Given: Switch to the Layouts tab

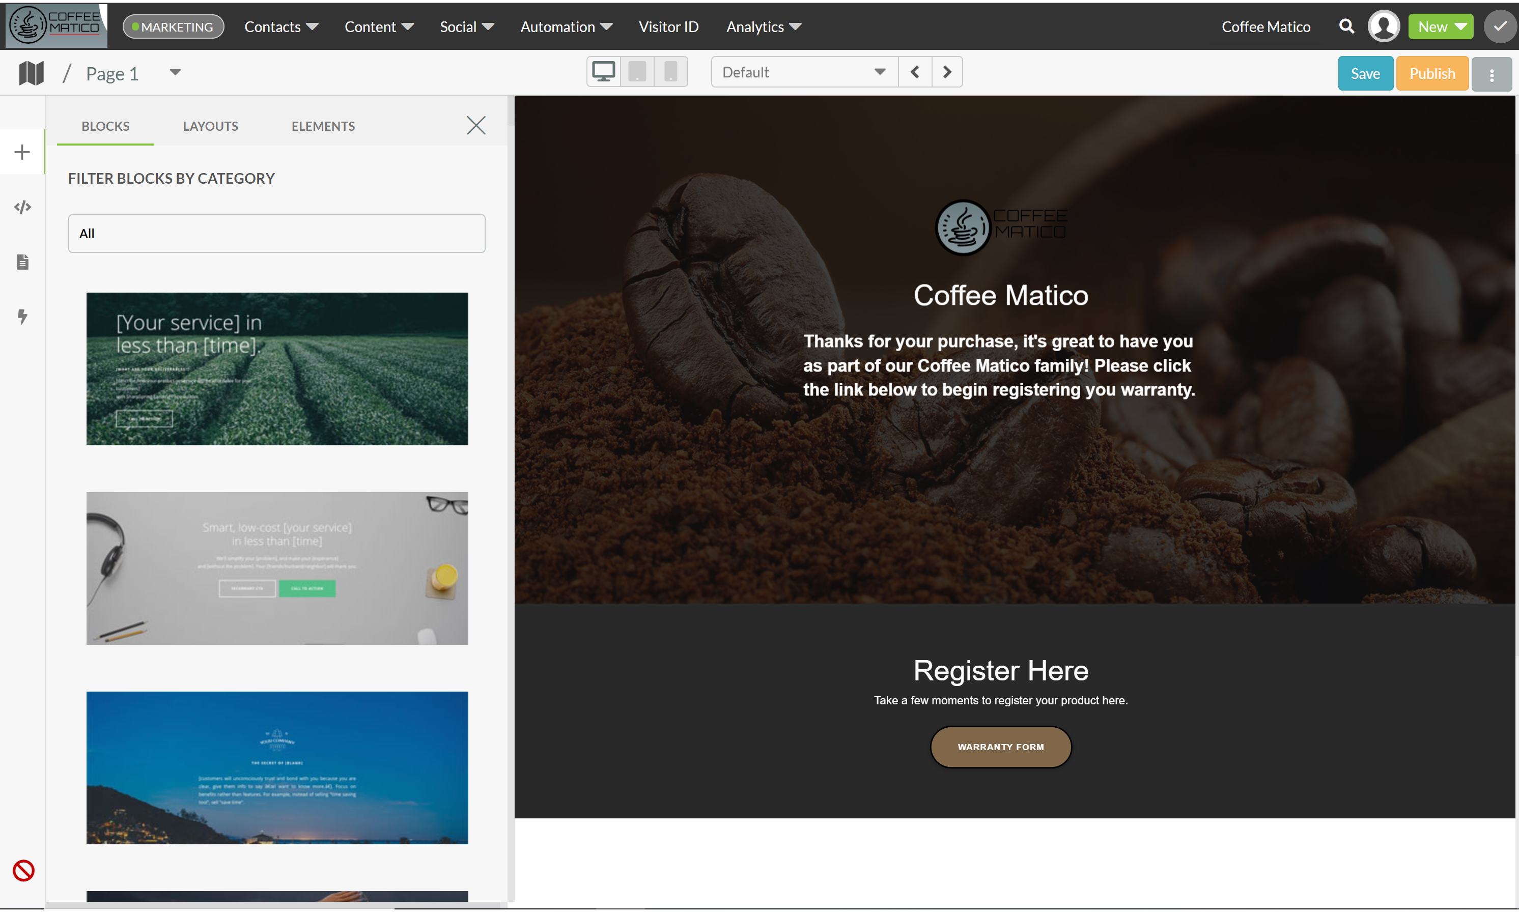Looking at the screenshot, I should pos(210,126).
